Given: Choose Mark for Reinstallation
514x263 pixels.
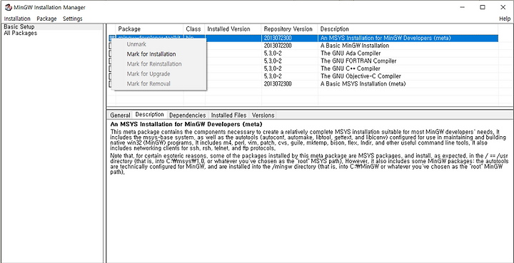Looking at the screenshot, I should pyautogui.click(x=154, y=63).
